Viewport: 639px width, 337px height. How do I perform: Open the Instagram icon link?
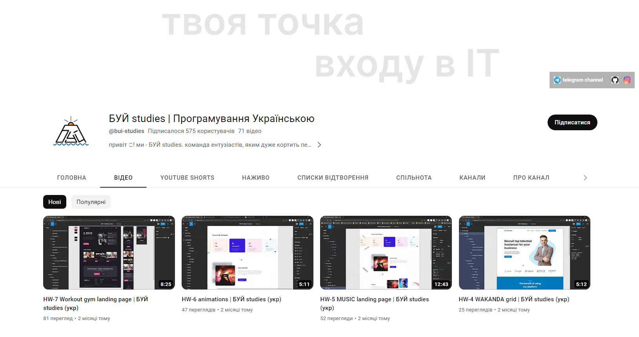click(x=627, y=80)
